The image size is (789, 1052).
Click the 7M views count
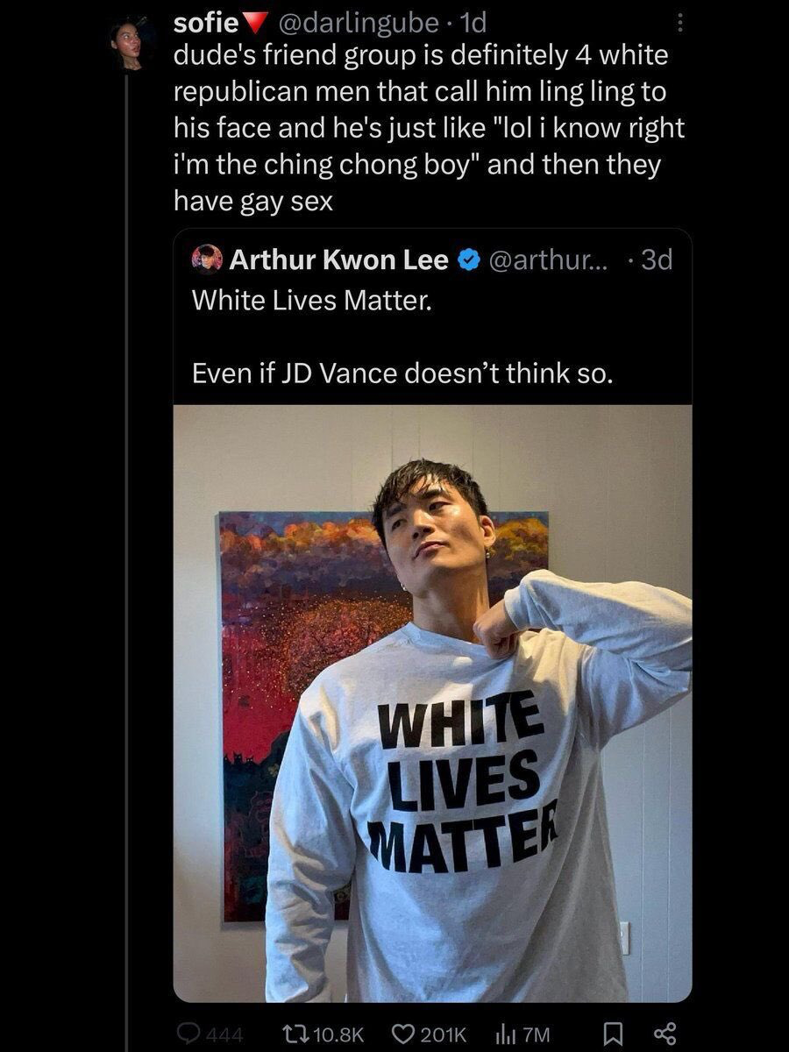point(536,1034)
